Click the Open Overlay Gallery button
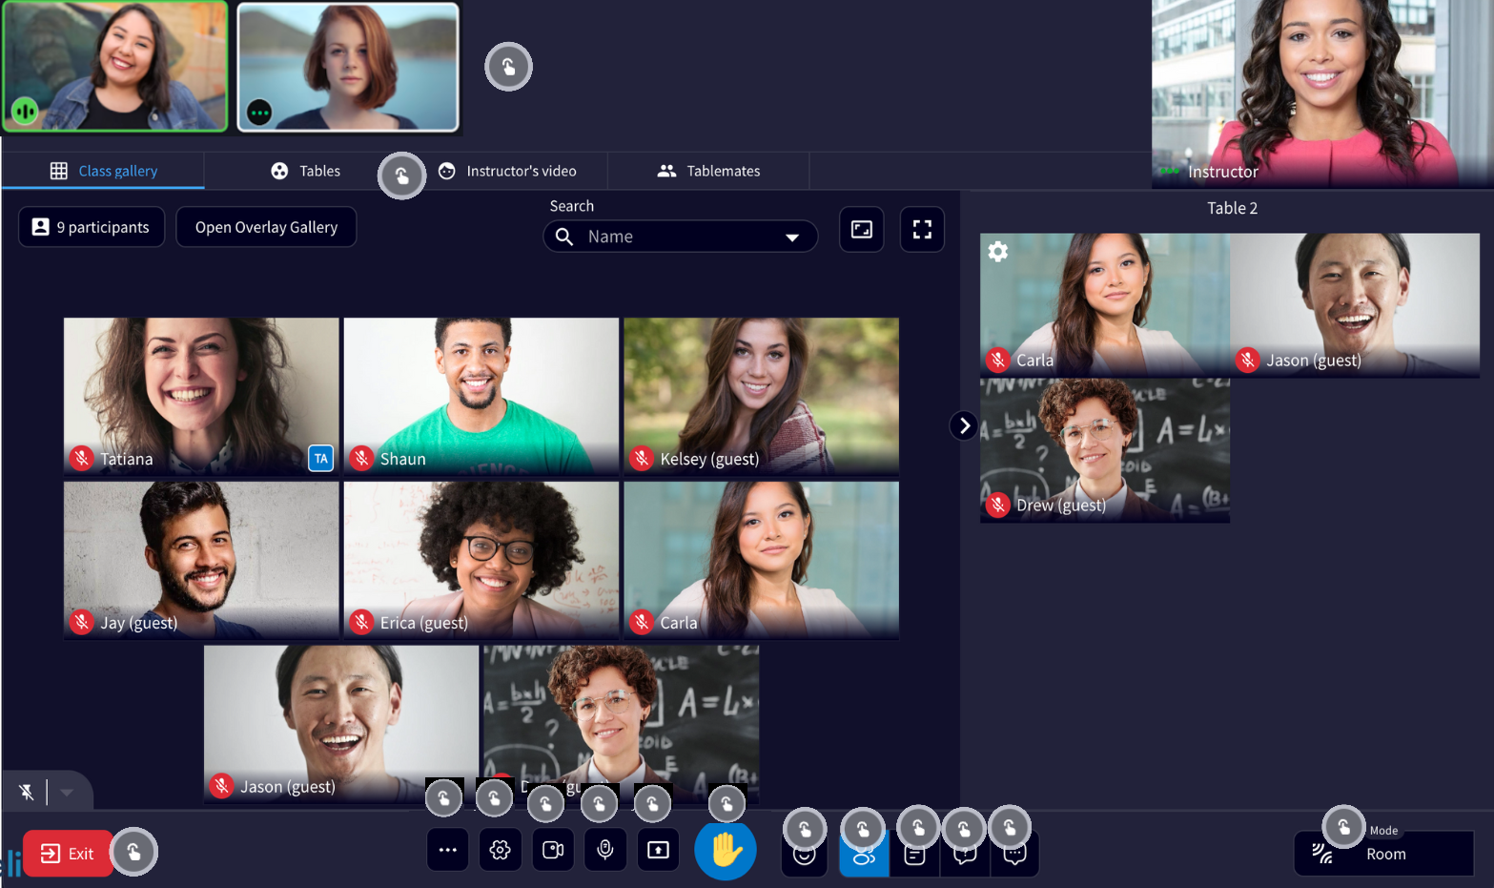Viewport: 1494px width, 888px height. 266,226
